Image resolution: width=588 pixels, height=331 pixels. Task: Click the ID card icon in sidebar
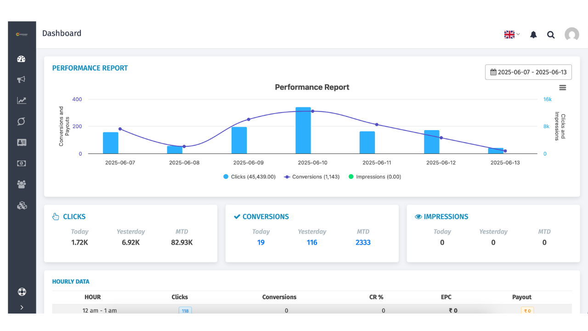click(x=22, y=143)
